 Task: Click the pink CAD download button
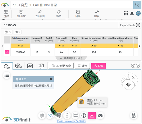click(98, 66)
